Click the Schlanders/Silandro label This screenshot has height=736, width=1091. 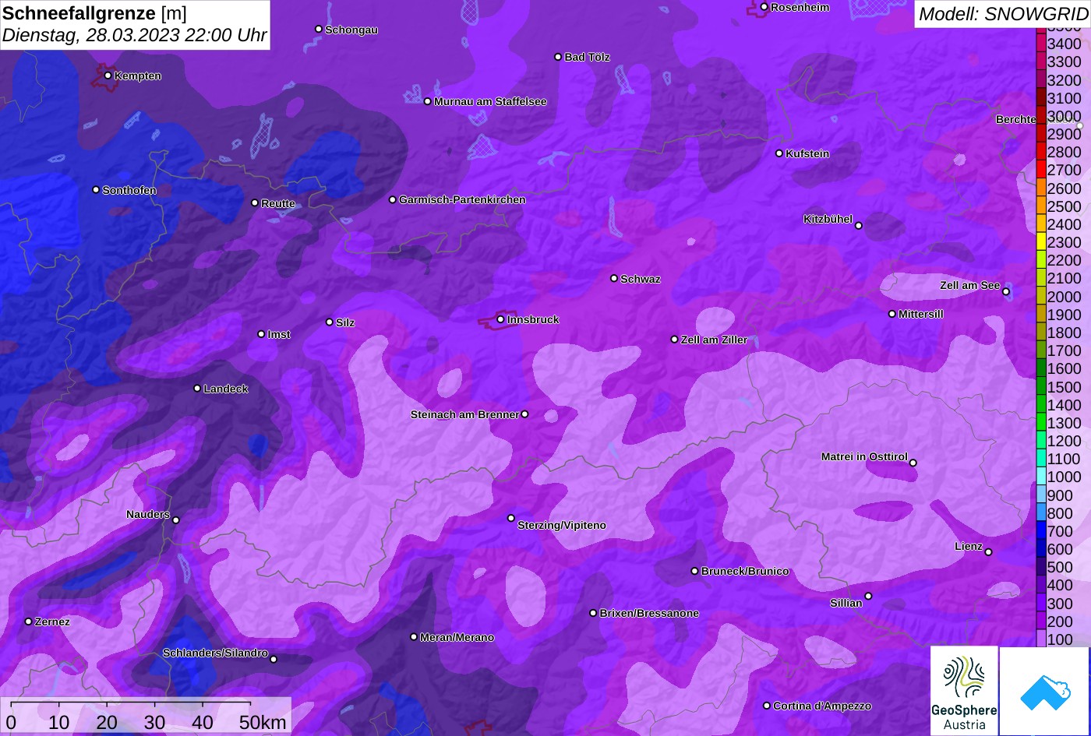point(215,653)
